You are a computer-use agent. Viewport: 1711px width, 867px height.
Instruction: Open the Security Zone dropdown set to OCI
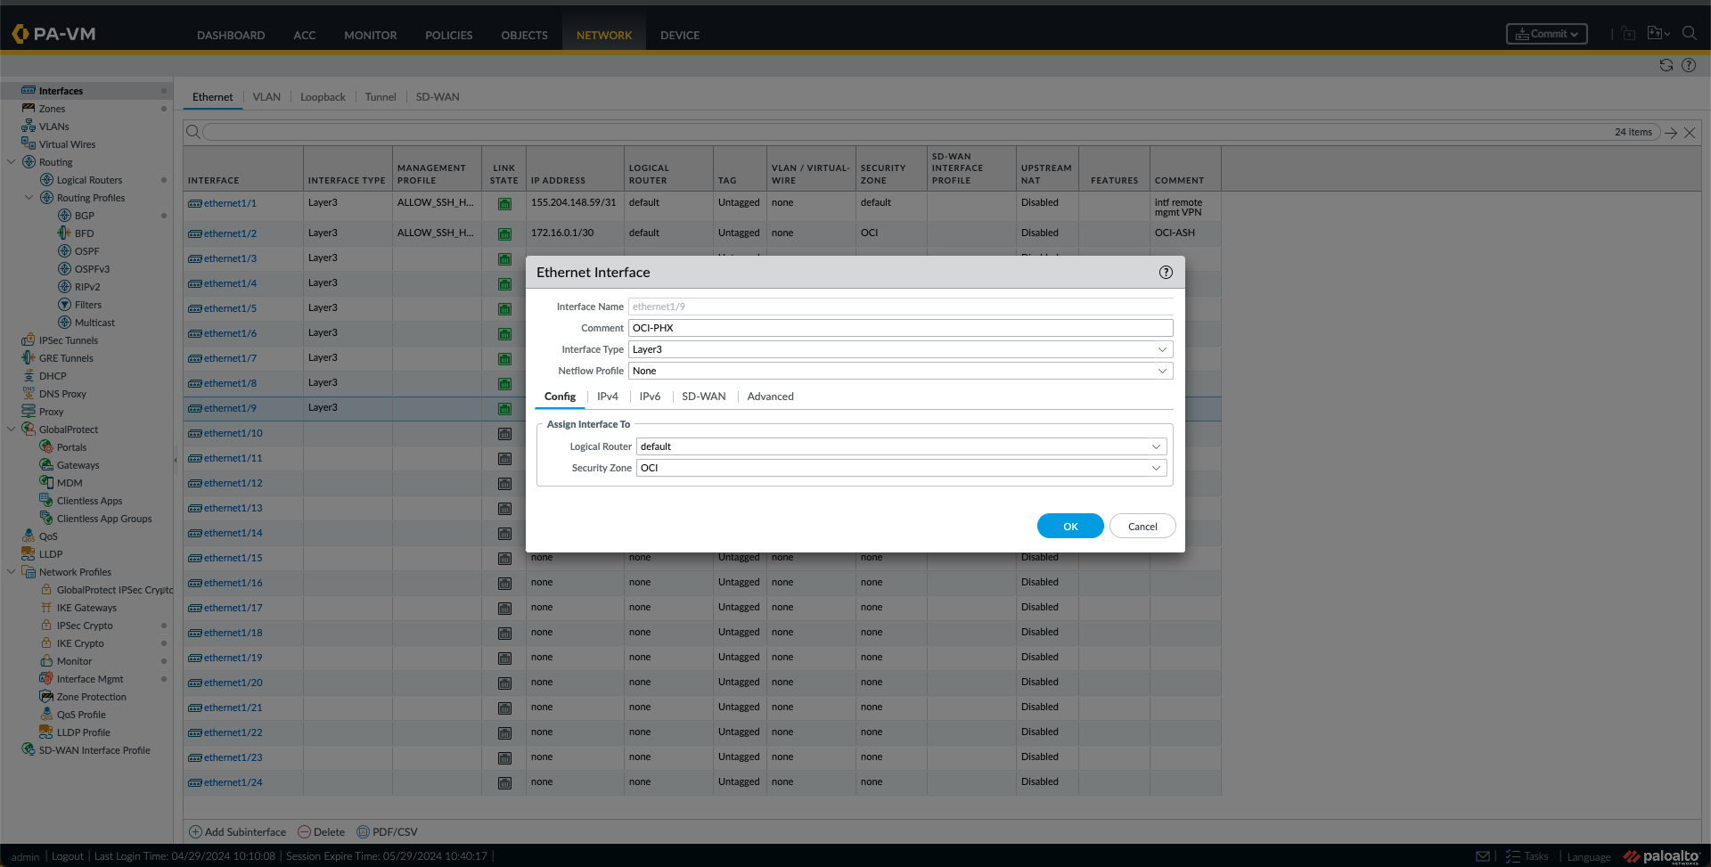[901, 467]
